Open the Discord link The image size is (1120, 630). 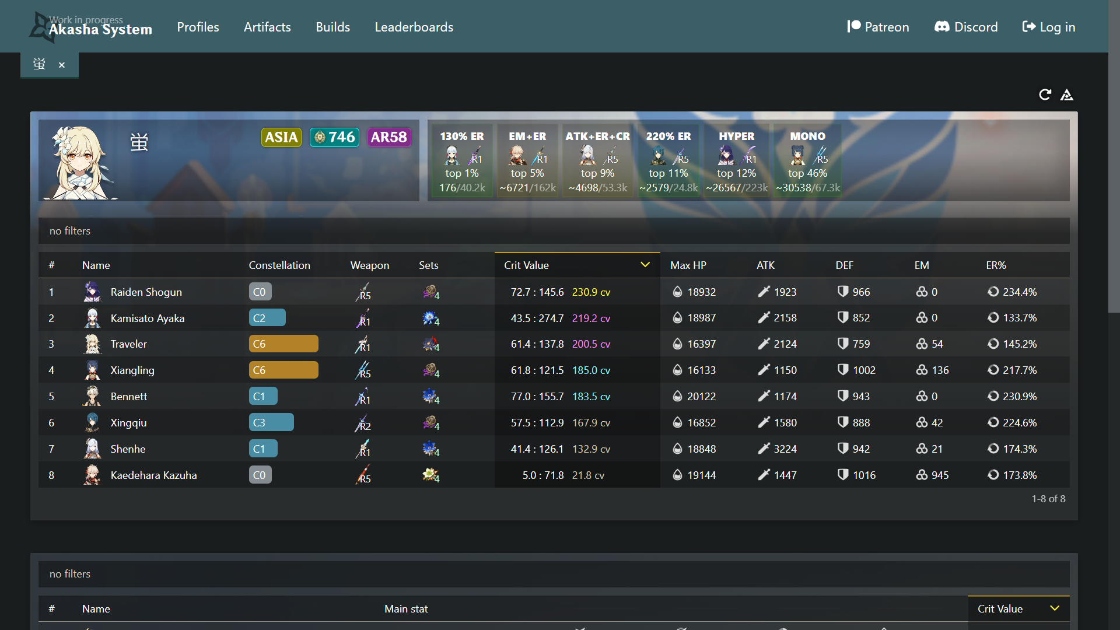[x=966, y=27]
